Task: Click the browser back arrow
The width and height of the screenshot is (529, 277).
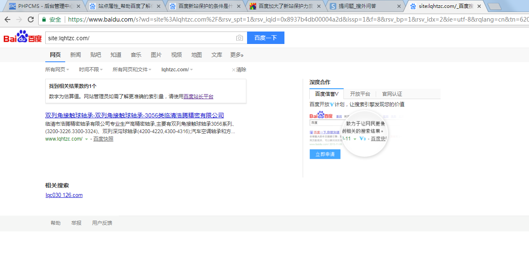Action: click(7, 19)
